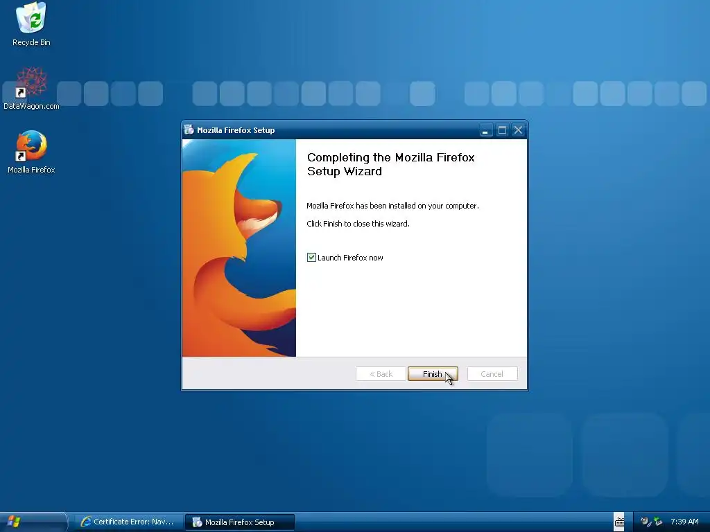
Task: Click the Mozilla Firefox Setup title bar text
Action: coord(236,130)
